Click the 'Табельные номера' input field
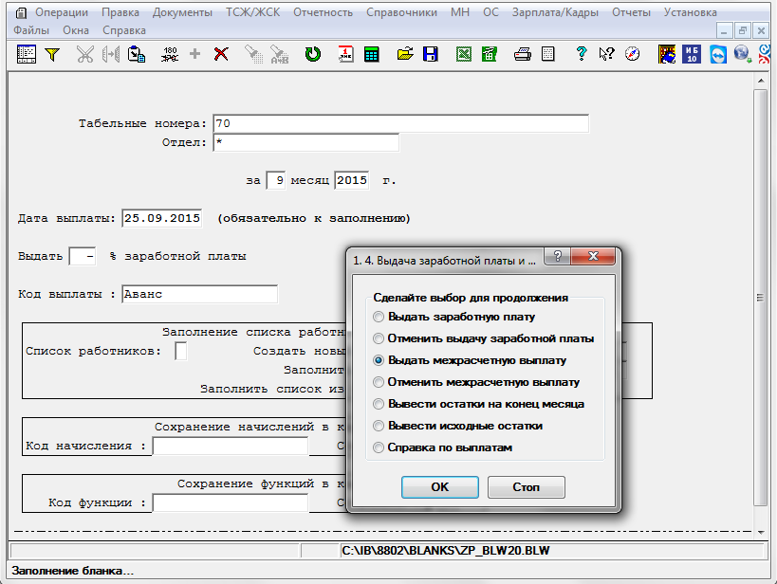Screen dimensions: 777x584 coord(400,123)
